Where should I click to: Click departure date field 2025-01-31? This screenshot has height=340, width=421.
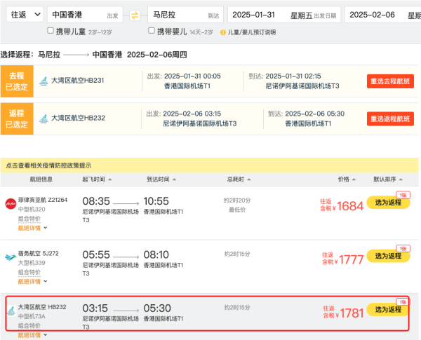click(x=284, y=15)
